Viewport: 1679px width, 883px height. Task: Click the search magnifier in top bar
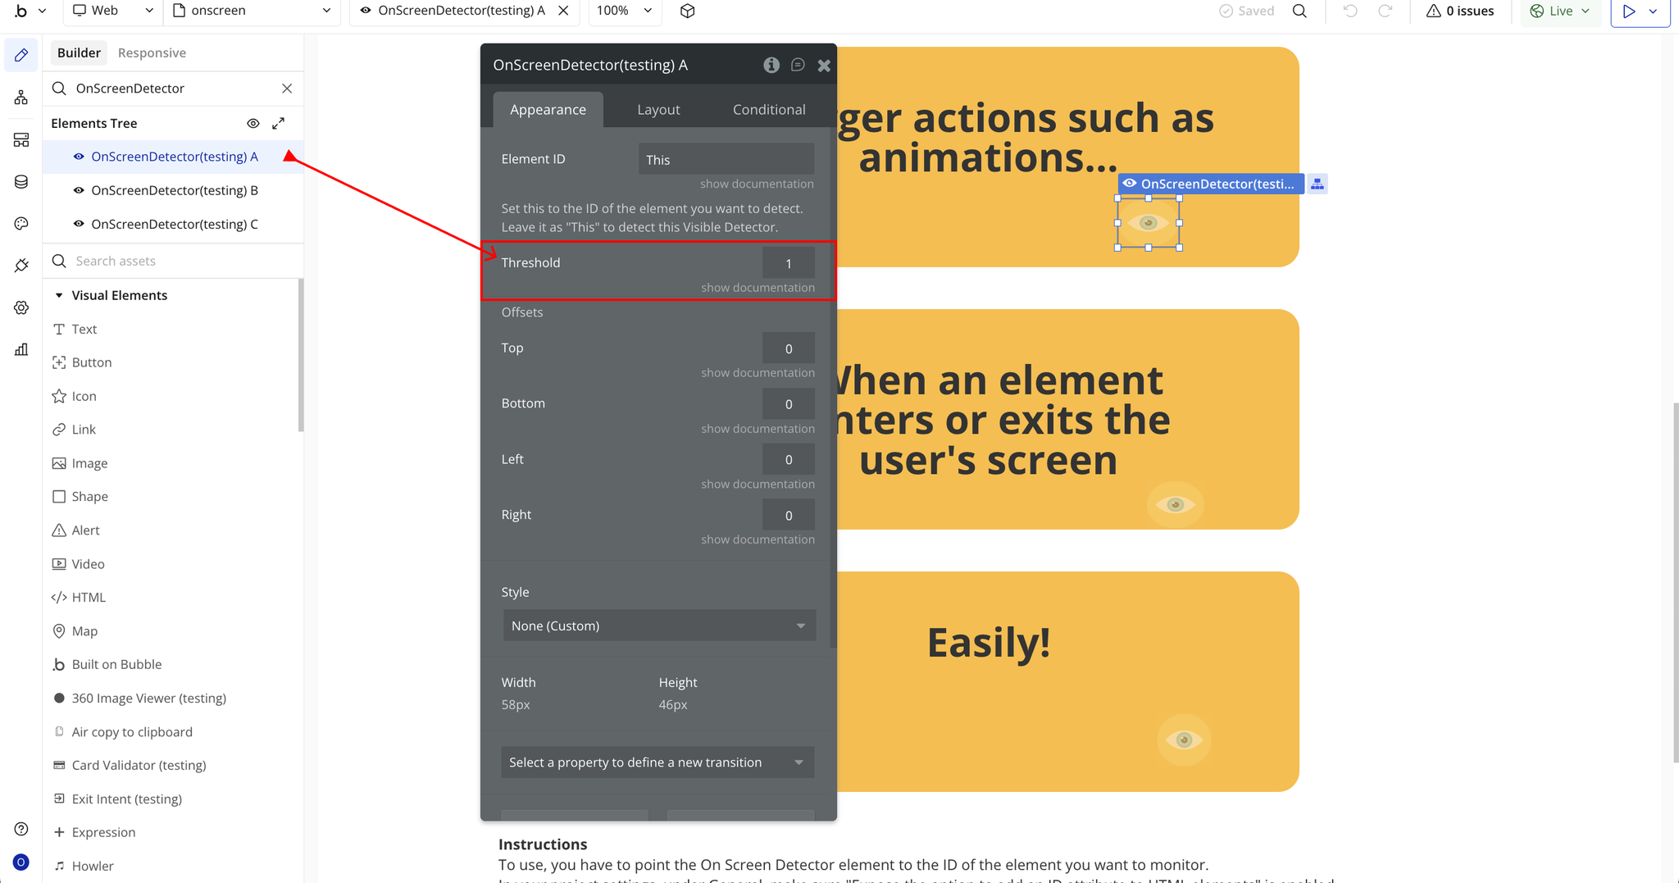click(x=1299, y=11)
